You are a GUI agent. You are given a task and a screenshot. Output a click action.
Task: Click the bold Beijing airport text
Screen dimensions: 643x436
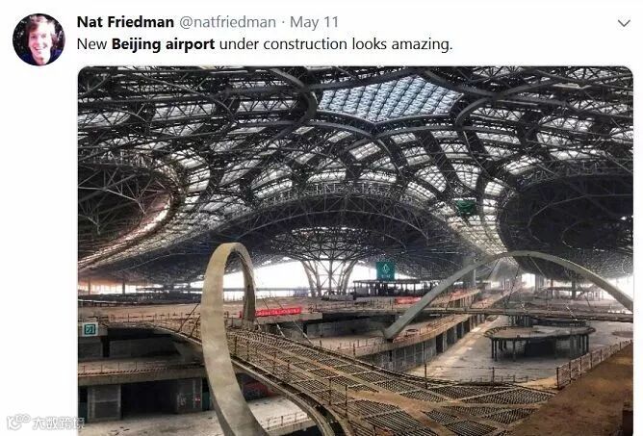coord(163,44)
